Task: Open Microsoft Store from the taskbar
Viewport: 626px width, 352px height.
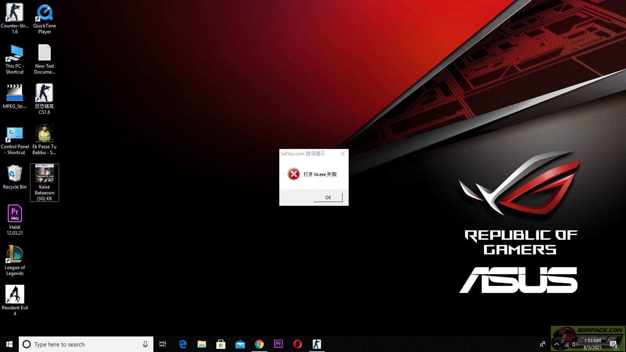Action: click(x=221, y=344)
